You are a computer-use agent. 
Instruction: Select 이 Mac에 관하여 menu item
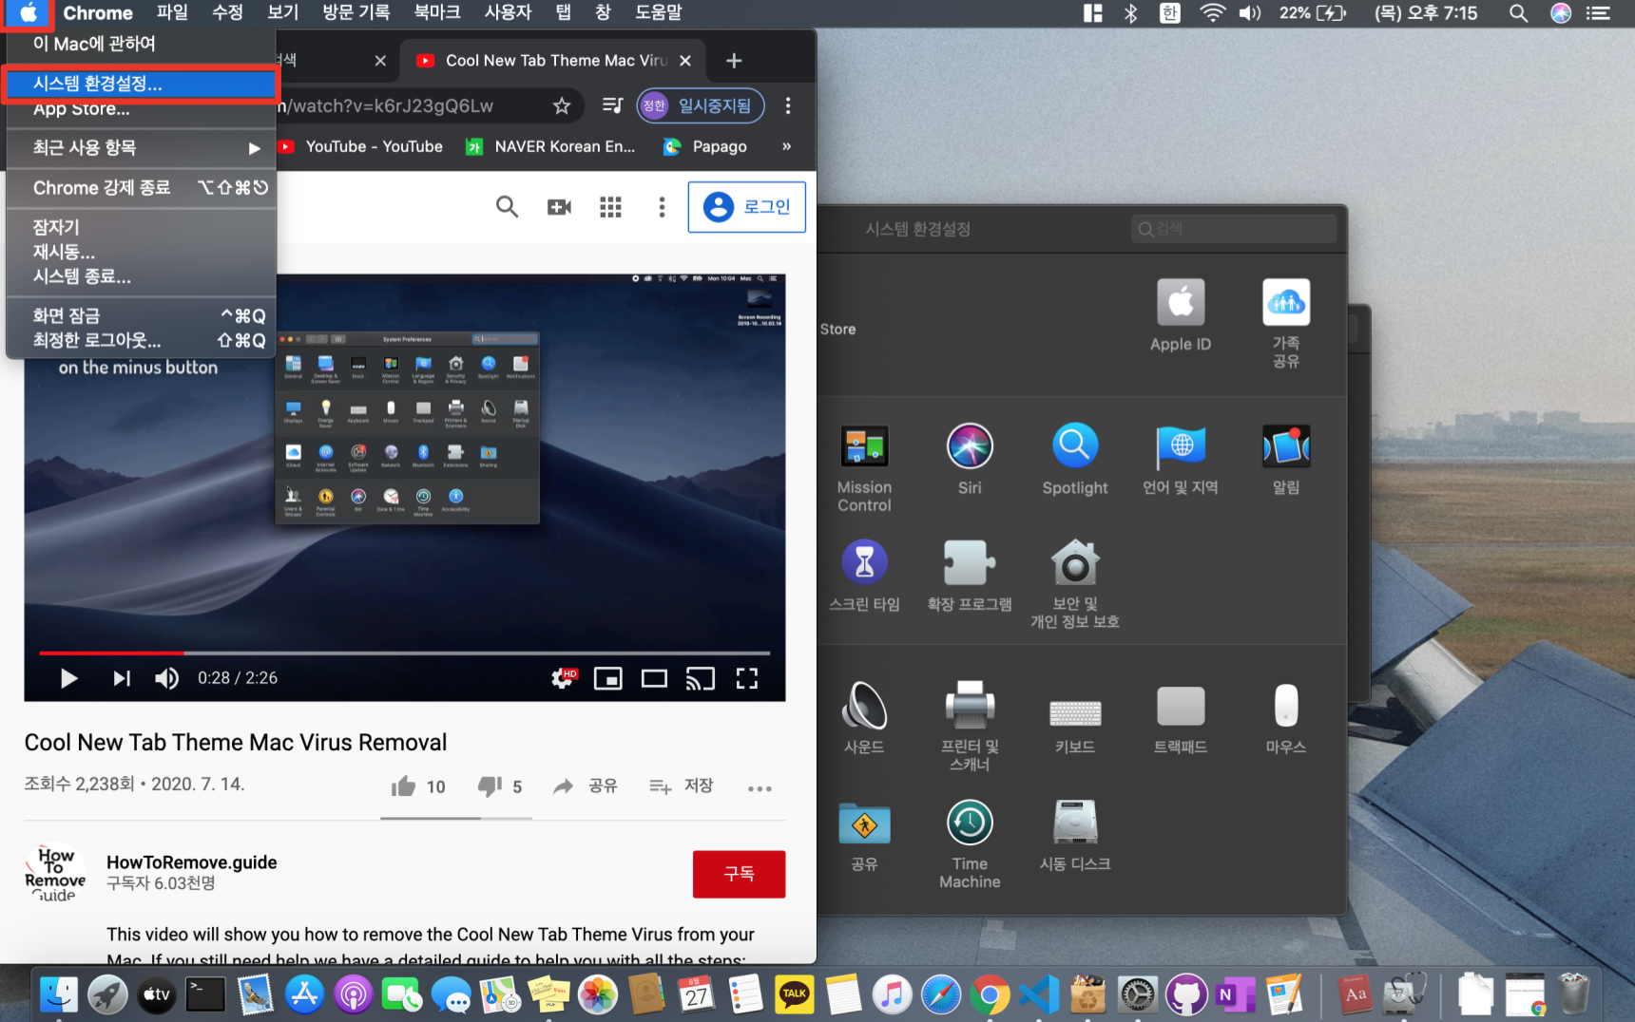(141, 44)
